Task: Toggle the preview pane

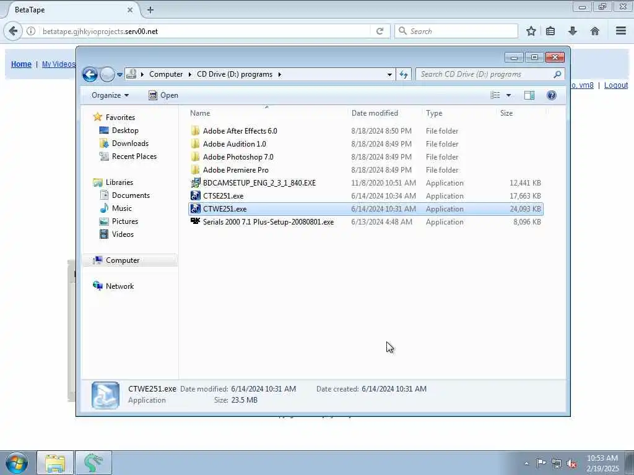Action: coord(529,95)
